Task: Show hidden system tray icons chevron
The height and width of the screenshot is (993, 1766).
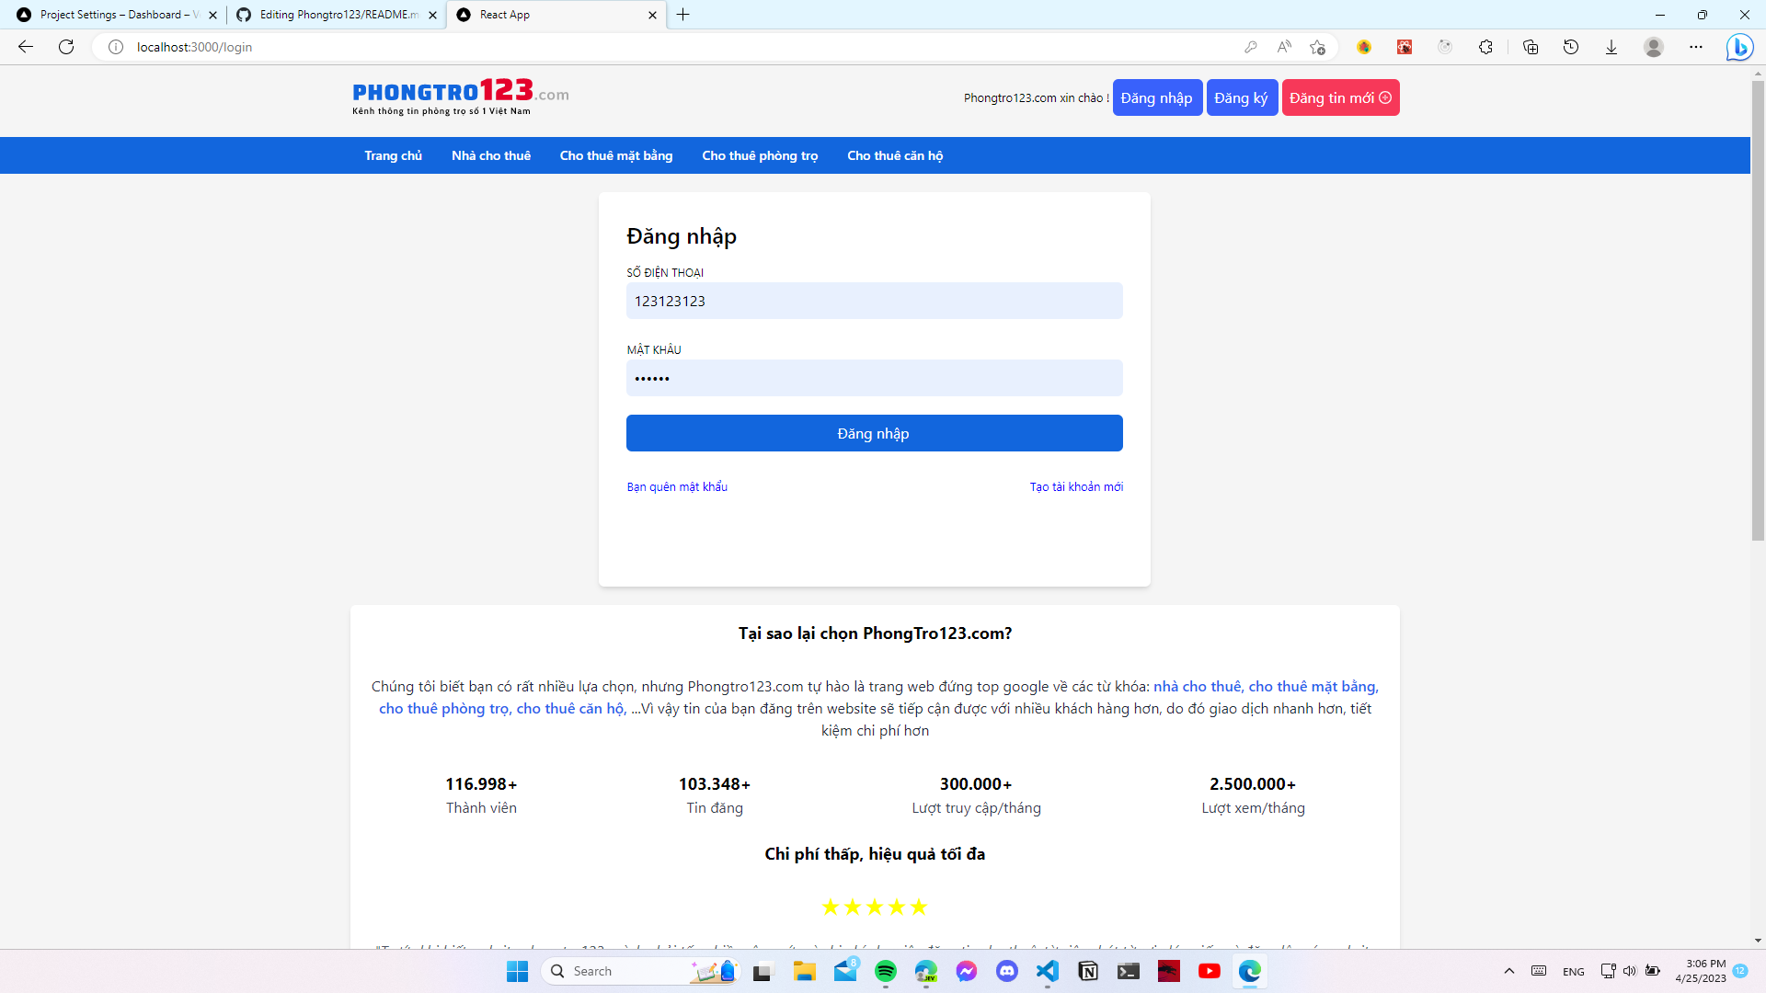Action: pos(1509,971)
